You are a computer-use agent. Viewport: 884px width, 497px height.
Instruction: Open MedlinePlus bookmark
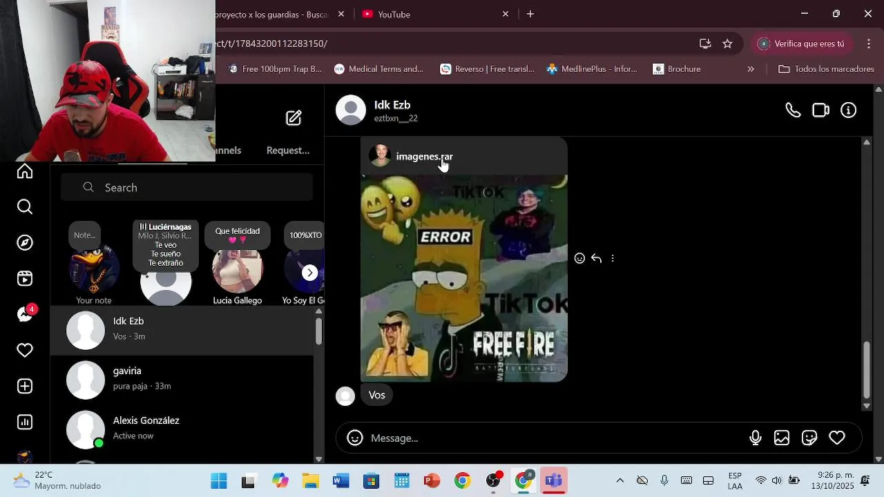pos(592,69)
